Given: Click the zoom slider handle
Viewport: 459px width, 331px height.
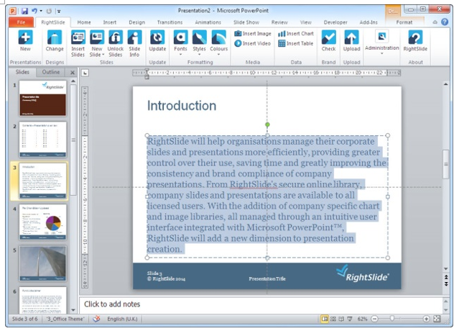Looking at the screenshot, I should (391, 318).
